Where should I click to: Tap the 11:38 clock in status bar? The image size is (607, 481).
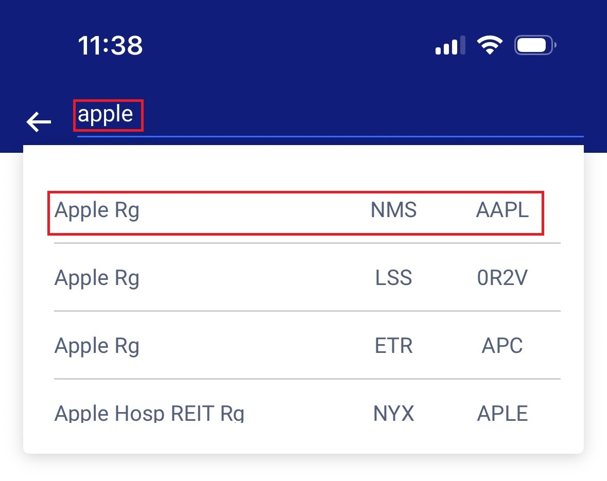pyautogui.click(x=110, y=46)
